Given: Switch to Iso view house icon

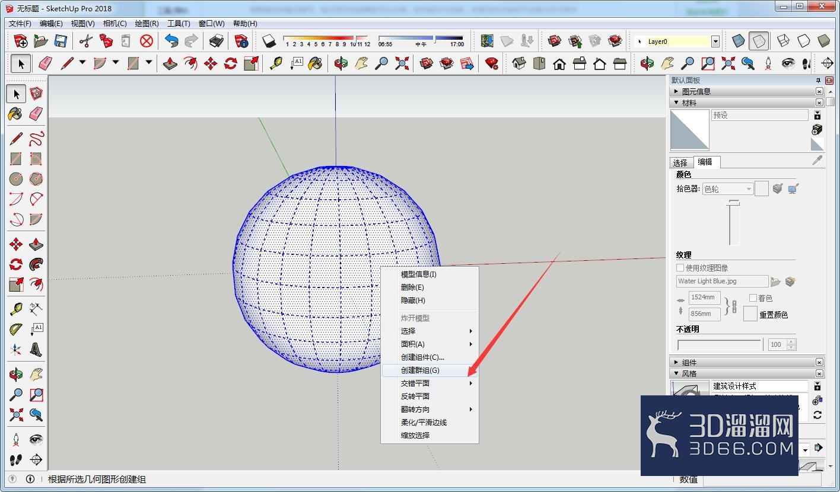Looking at the screenshot, I should [519, 63].
